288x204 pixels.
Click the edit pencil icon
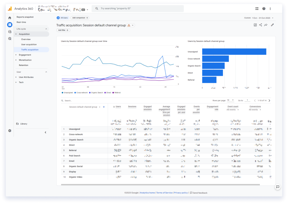pos(272,25)
